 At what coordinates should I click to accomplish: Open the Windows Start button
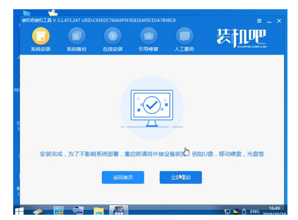click(x=19, y=211)
